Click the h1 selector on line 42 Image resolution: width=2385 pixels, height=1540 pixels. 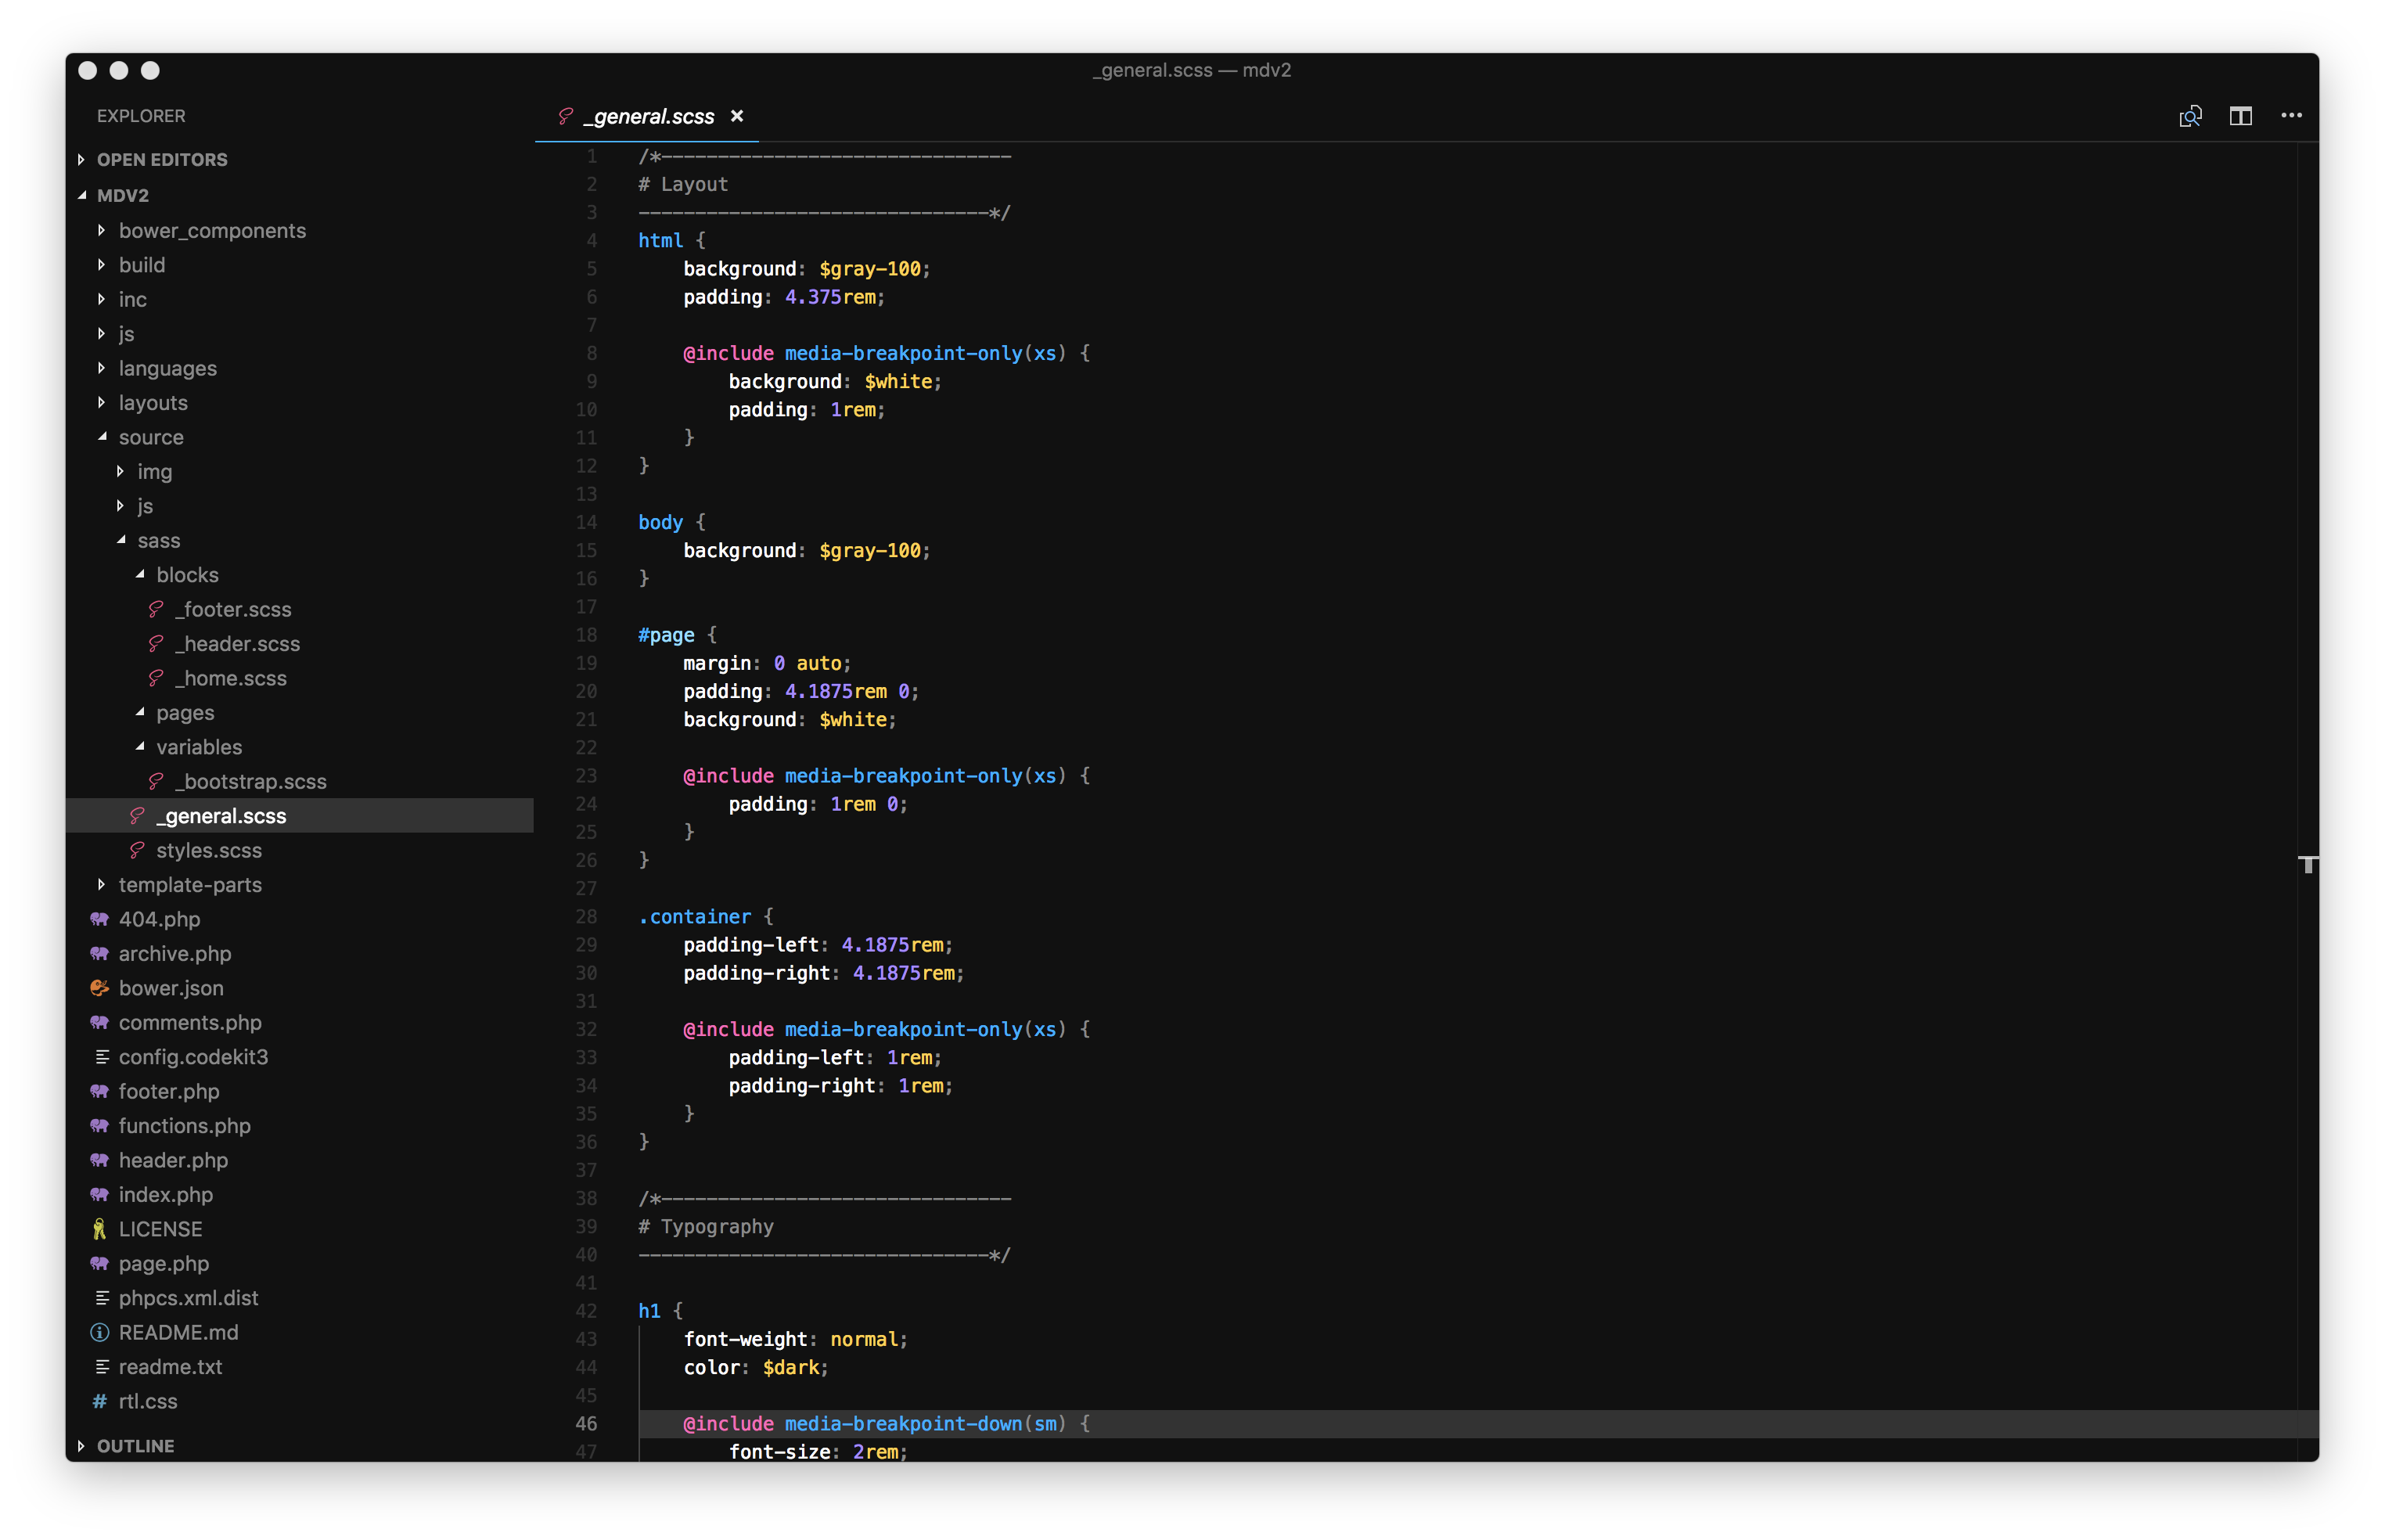pyautogui.click(x=649, y=1311)
